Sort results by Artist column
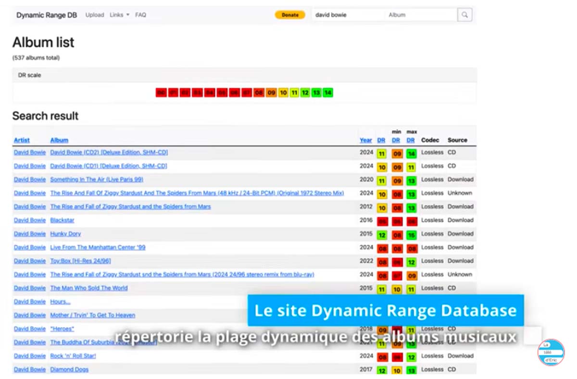The height and width of the screenshot is (379, 577). click(22, 140)
